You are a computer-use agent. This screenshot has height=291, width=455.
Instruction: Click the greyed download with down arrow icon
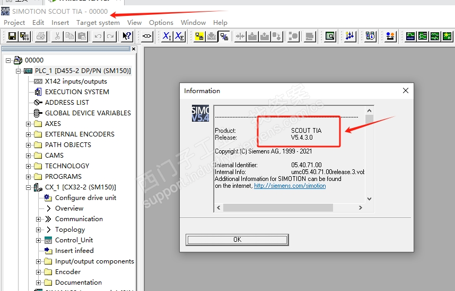252,36
